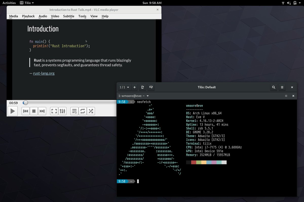Expand the system menu arrow in top bar
The height and width of the screenshot is (202, 304).
point(300,3)
